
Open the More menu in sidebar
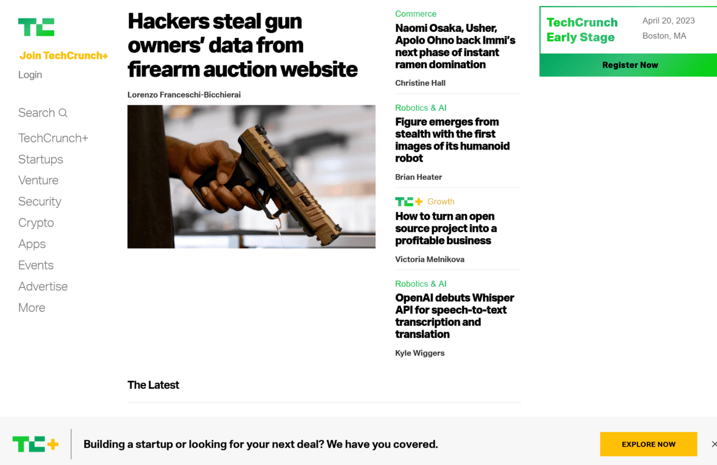pos(31,308)
